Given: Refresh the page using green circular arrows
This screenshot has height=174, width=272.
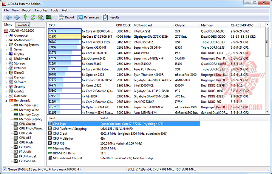Looking at the screenshot, I should pyautogui.click(x=33, y=17).
